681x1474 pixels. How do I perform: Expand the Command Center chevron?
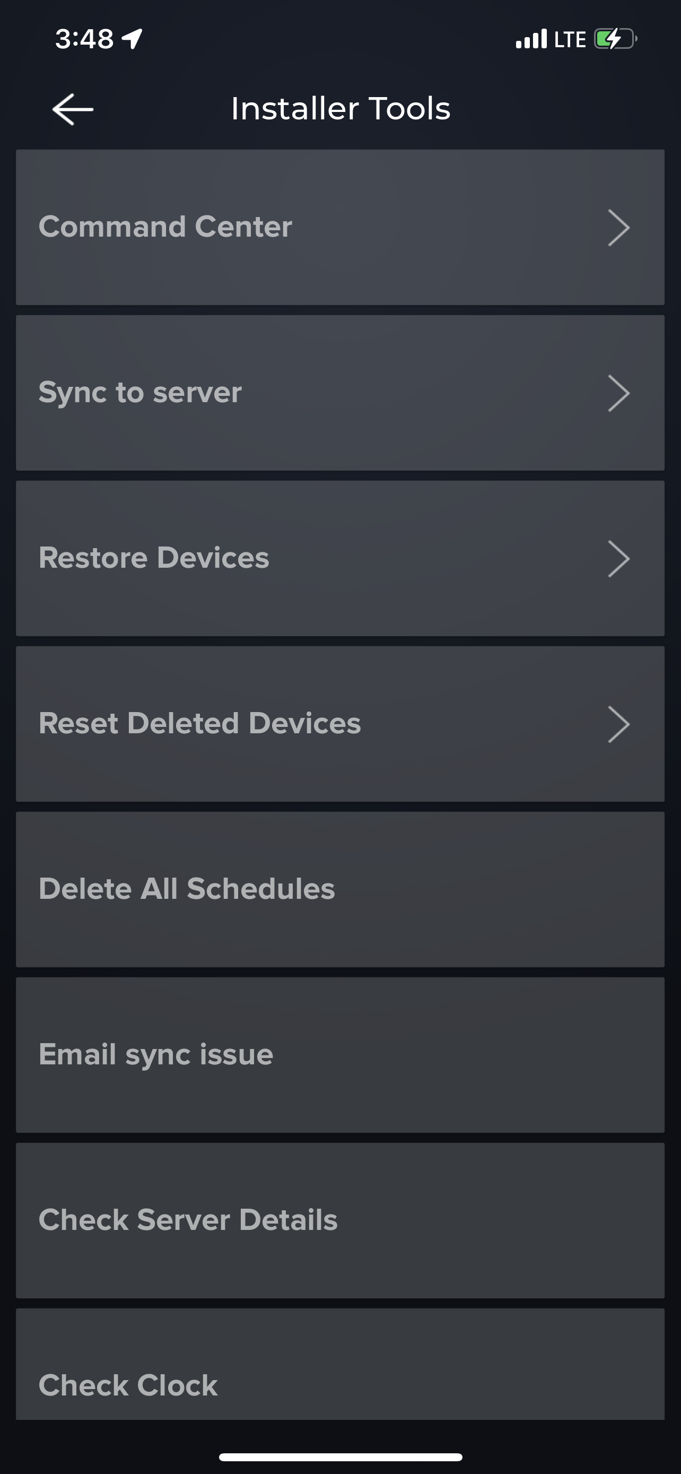coord(618,227)
